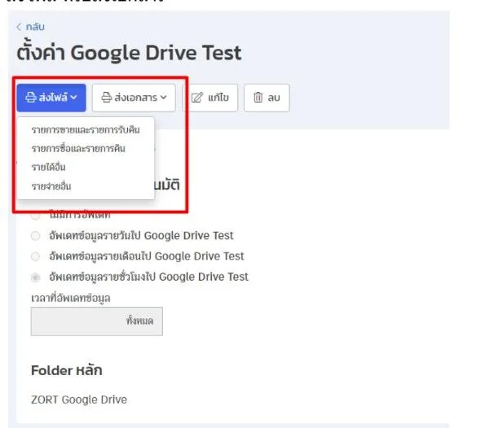
Task: Collapse the ส่งไฟล์ dropdown via its chevron
Action: tap(74, 98)
